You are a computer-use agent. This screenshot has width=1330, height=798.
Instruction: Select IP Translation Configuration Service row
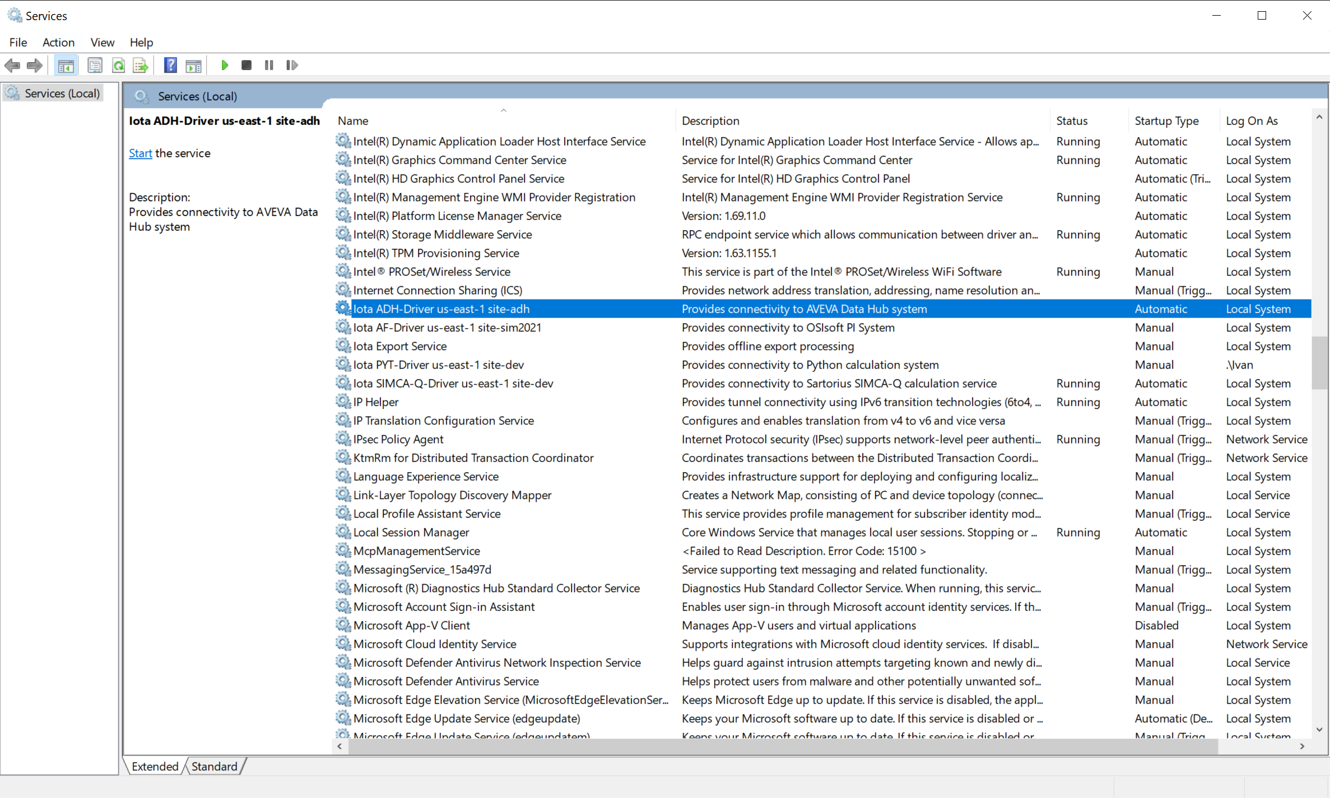(x=822, y=421)
